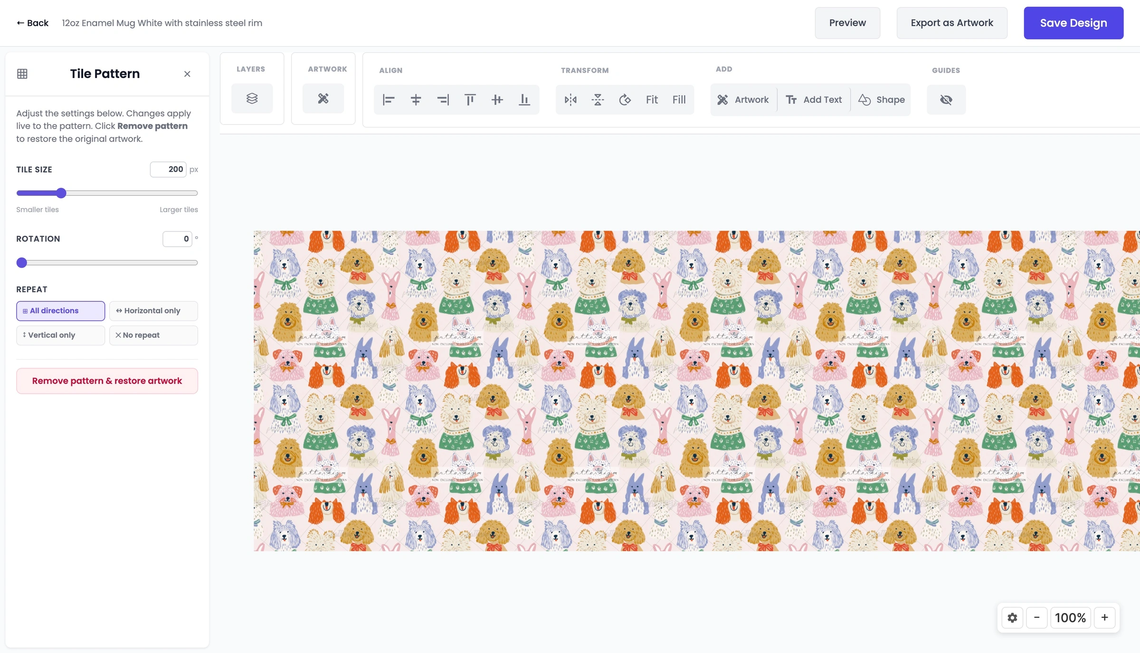Align selection to right edge
The image size is (1140, 653).
[x=443, y=100]
